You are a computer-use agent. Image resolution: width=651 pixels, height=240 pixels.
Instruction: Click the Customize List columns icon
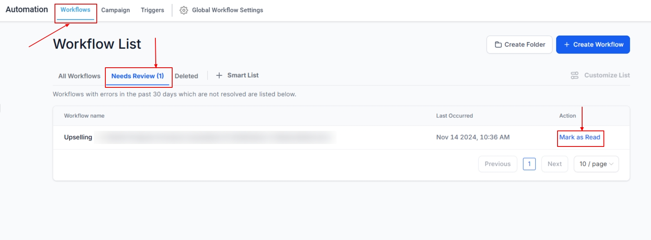[x=574, y=75]
